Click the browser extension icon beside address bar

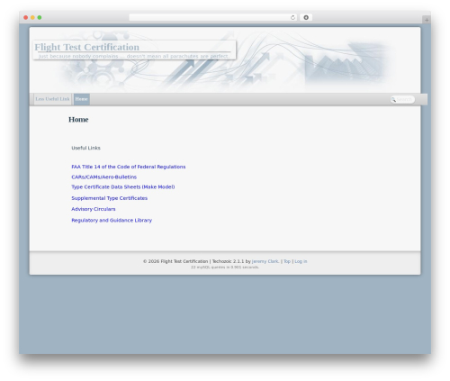coord(306,17)
